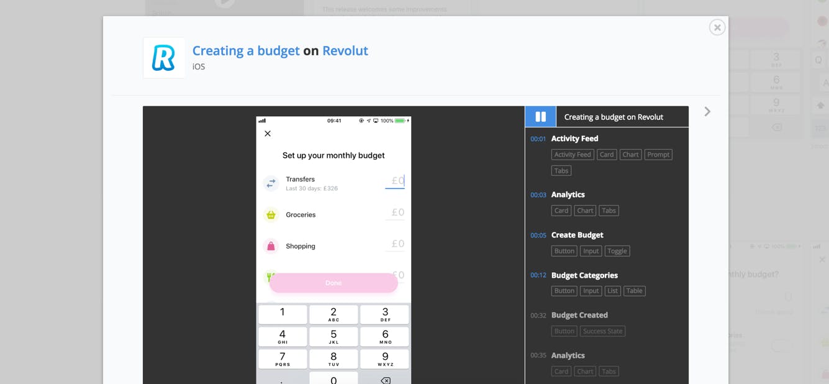Screen dimensions: 829x384
Task: Tap keypad digit 9 WXYZ
Action: tap(385, 359)
